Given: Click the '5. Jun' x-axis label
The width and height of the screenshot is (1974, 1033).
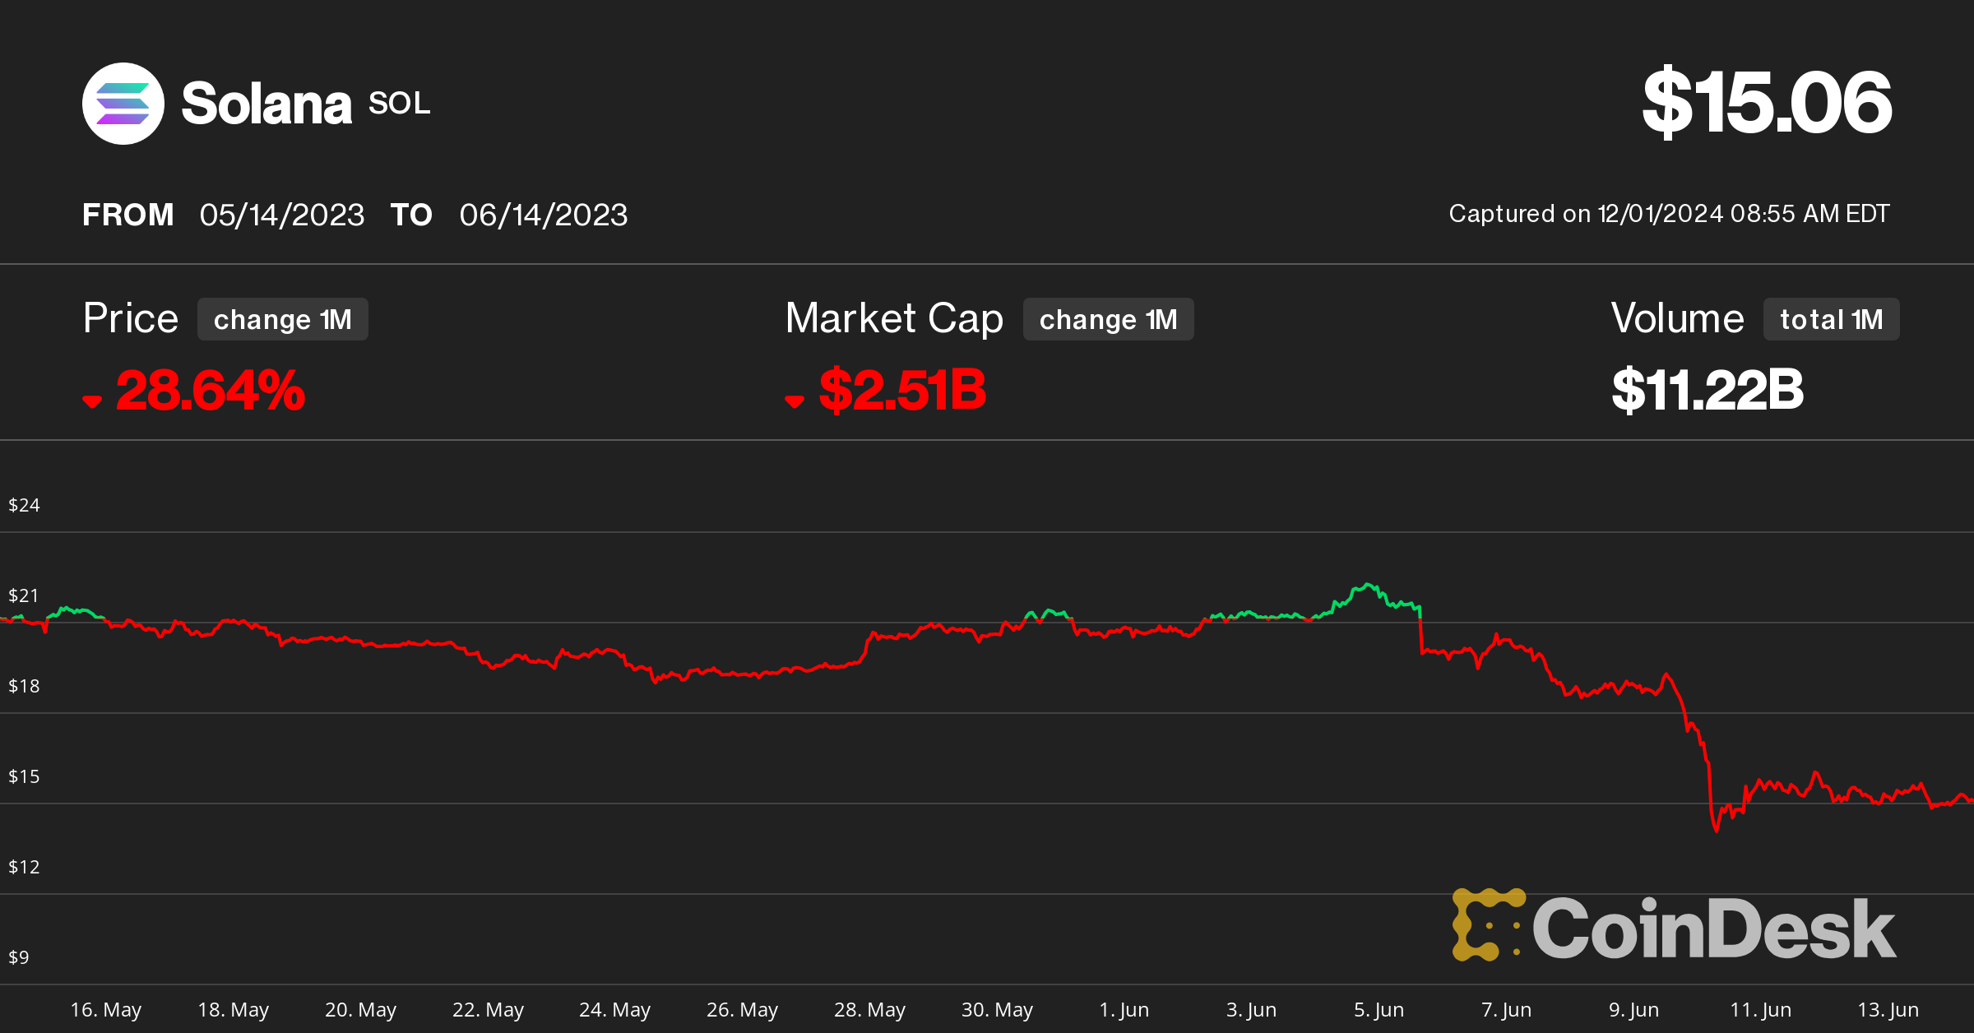Looking at the screenshot, I should pyautogui.click(x=1379, y=1009).
